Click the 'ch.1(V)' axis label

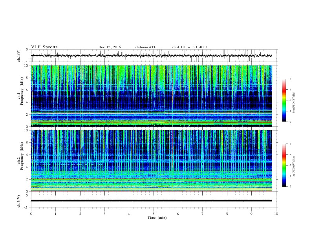click(19, 56)
